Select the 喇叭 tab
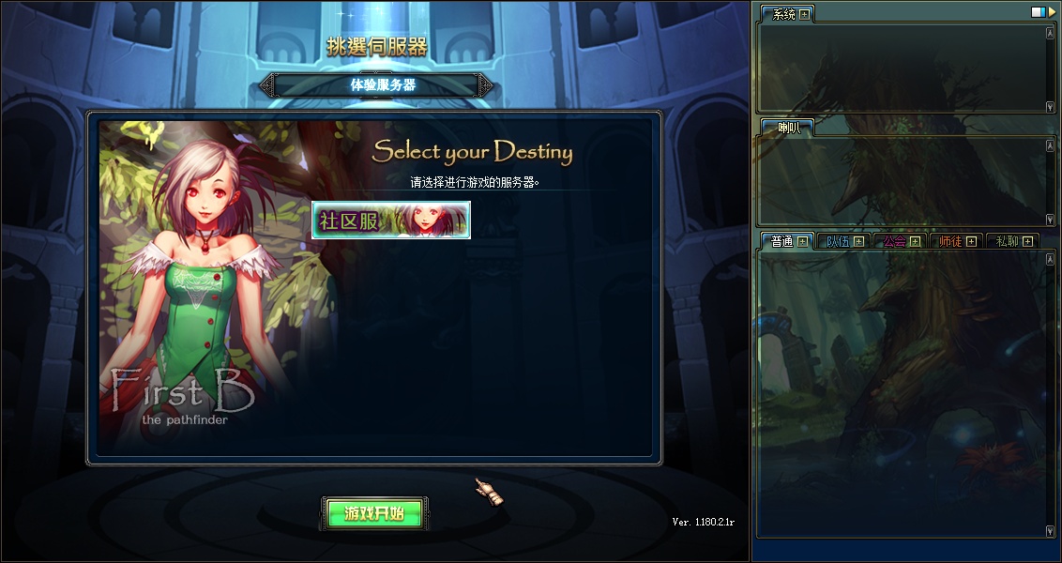Viewport: 1062px width, 563px height. [788, 128]
